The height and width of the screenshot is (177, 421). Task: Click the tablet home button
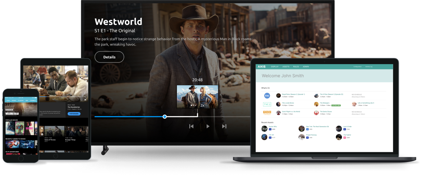(x=55, y=156)
